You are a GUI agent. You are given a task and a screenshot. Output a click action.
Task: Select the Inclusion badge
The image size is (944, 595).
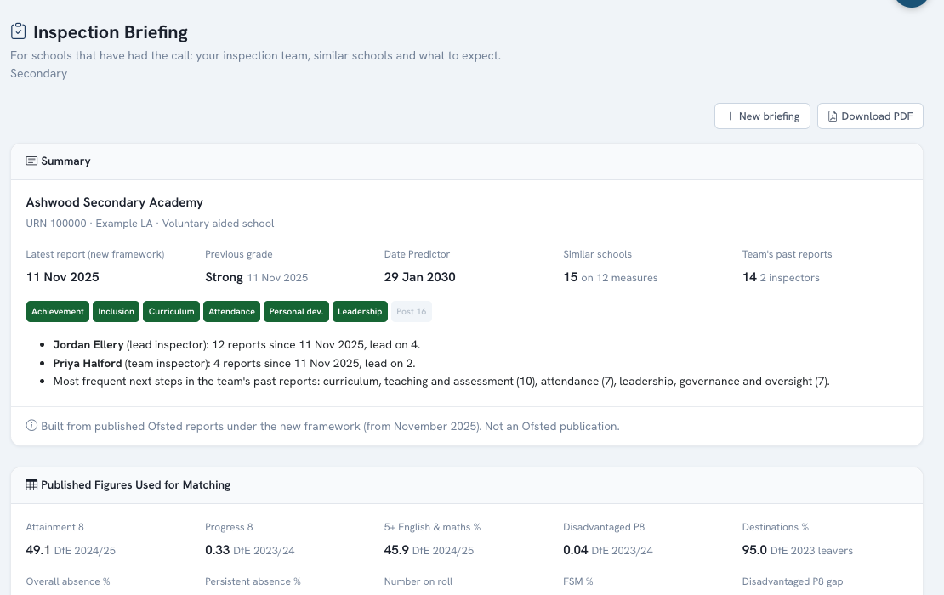116,312
